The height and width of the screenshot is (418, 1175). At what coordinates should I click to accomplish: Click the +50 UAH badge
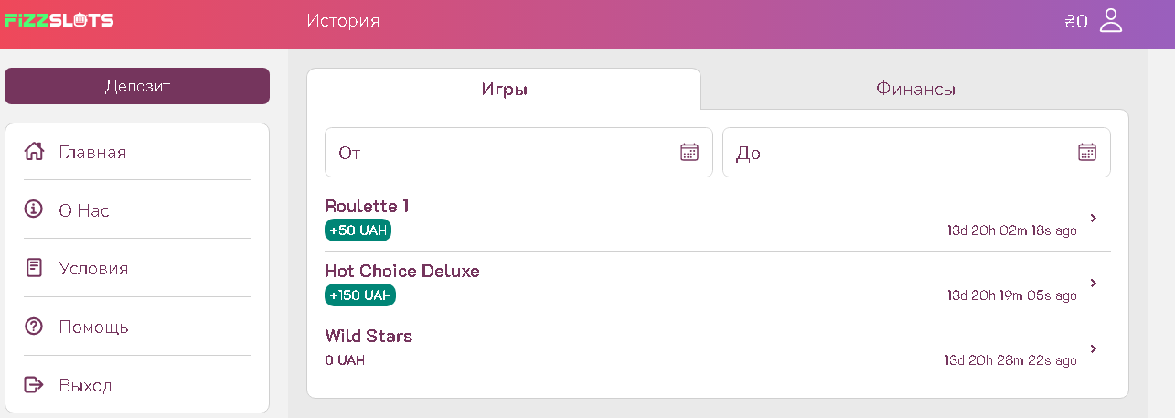click(x=358, y=230)
